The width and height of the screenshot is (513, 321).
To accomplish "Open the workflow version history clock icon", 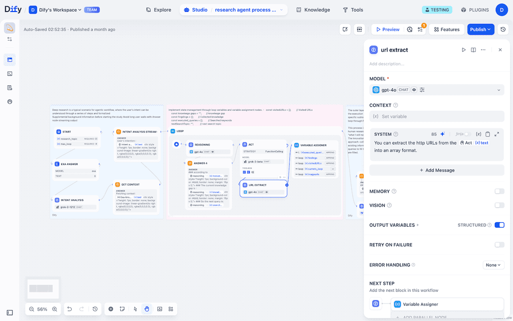I will point(503,29).
